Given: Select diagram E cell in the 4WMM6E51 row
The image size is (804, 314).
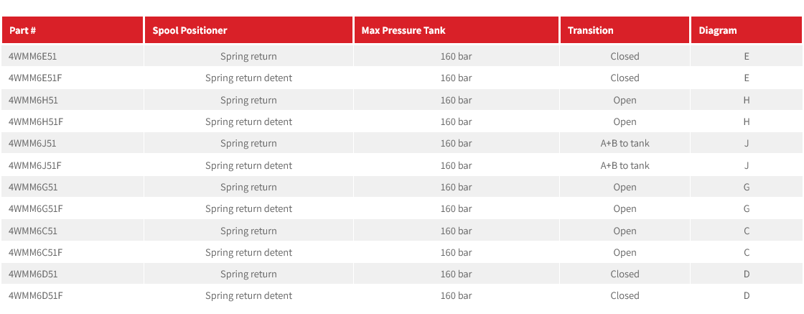Looking at the screenshot, I should click(x=747, y=56).
